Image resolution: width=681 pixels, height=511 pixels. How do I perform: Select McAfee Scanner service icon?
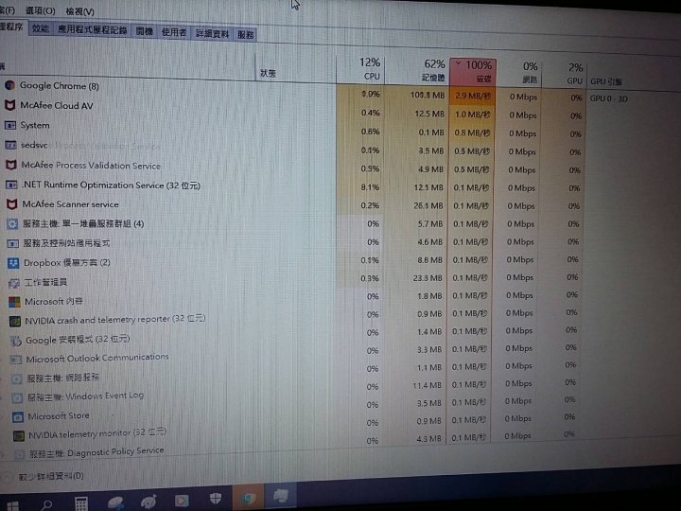tap(11, 203)
